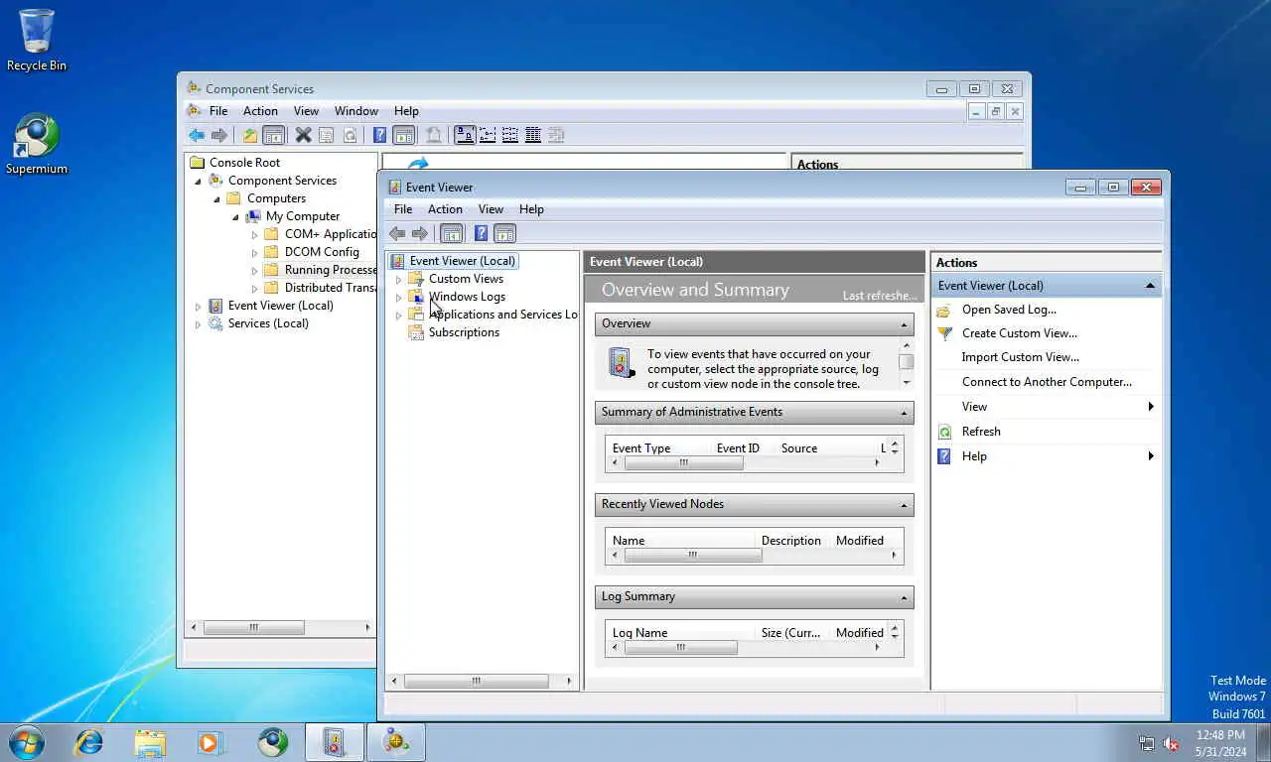Click Forward arrow in Event Viewer toolbar
Viewport: 1271px width, 762px height.
[420, 234]
